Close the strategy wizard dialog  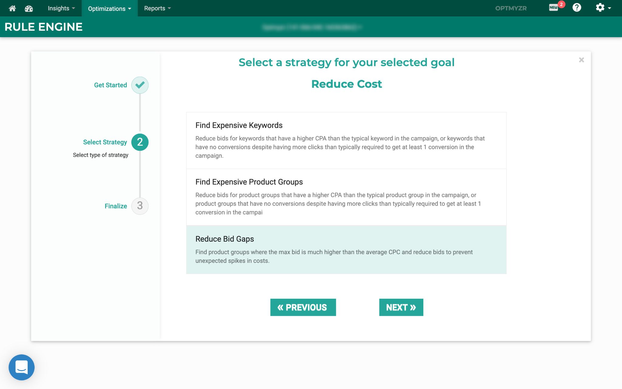(581, 60)
